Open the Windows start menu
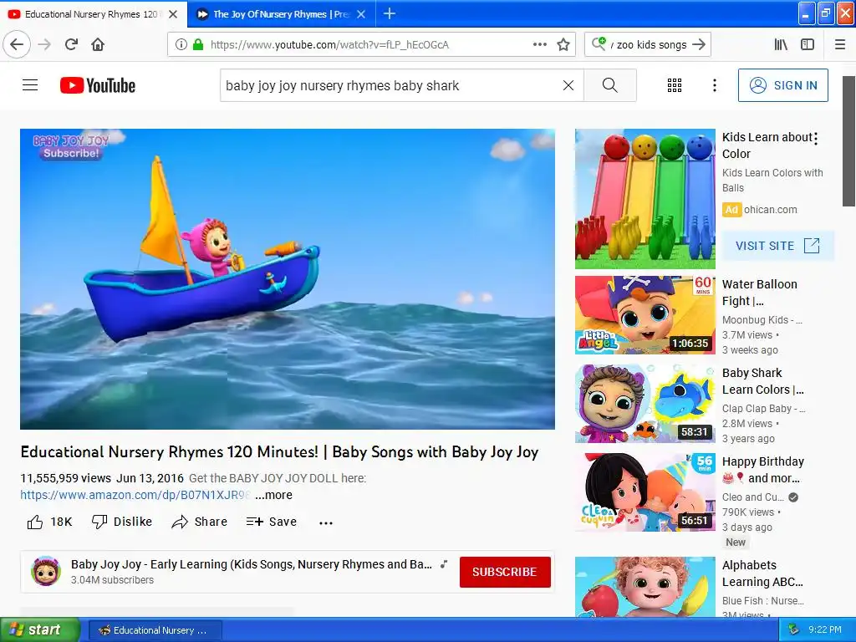Viewport: 856px width, 642px height. click(39, 629)
